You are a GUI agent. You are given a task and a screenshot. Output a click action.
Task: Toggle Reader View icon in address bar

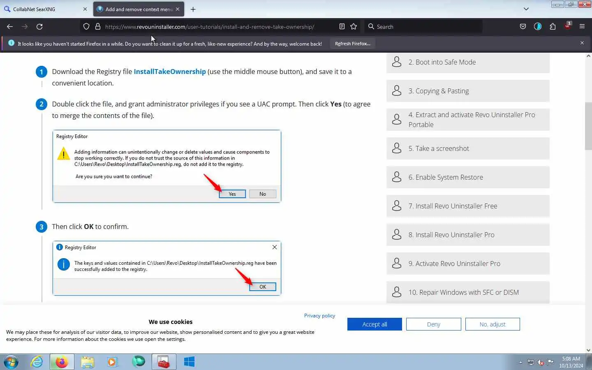point(342,27)
